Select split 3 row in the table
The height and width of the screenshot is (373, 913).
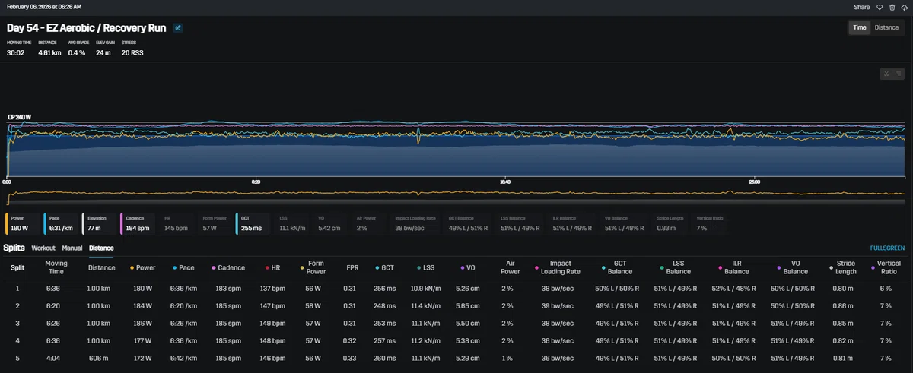[456, 322]
